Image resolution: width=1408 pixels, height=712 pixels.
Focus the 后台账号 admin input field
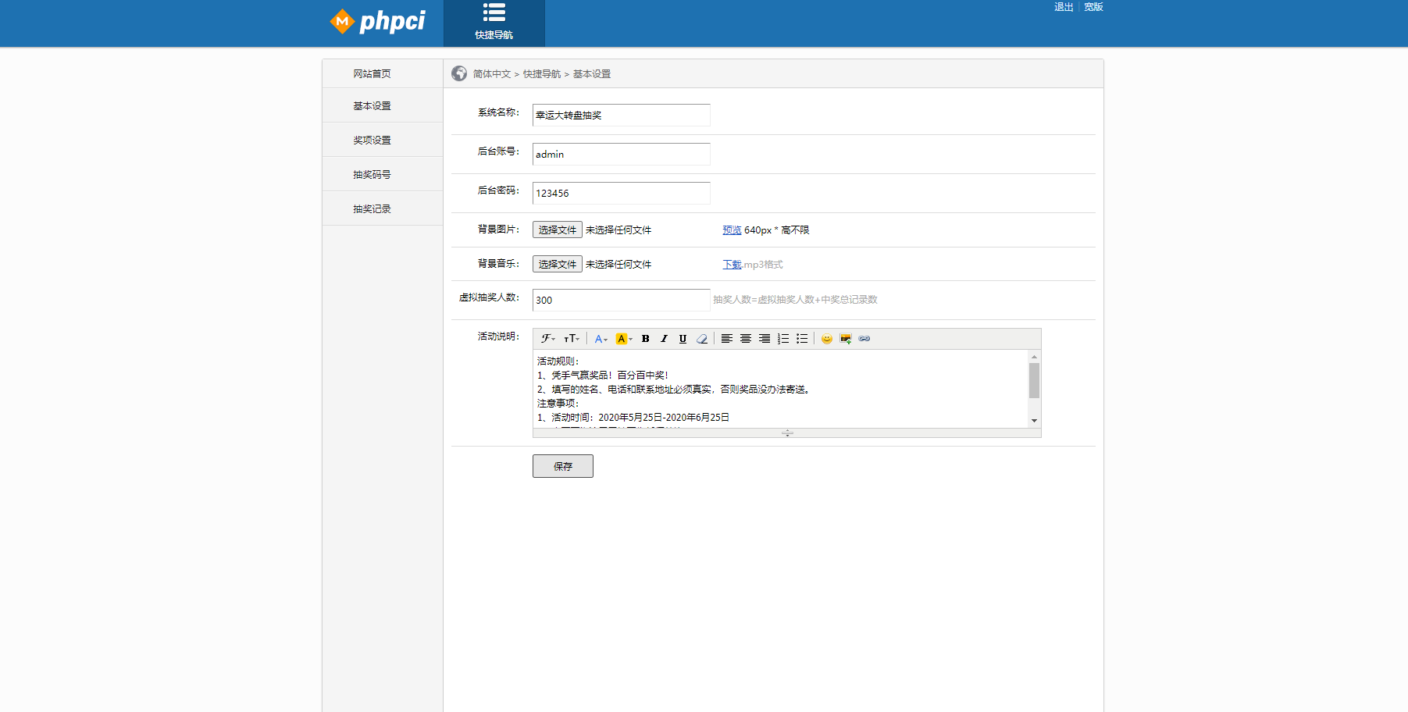click(x=622, y=154)
